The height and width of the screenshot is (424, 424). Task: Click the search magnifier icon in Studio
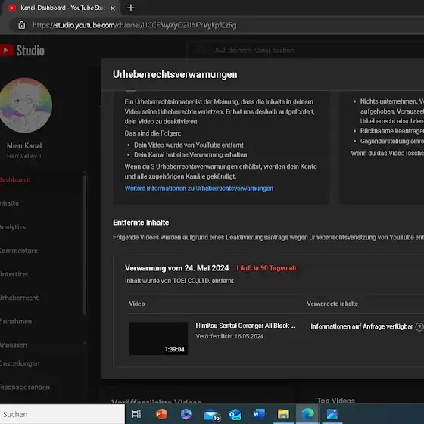point(200,50)
